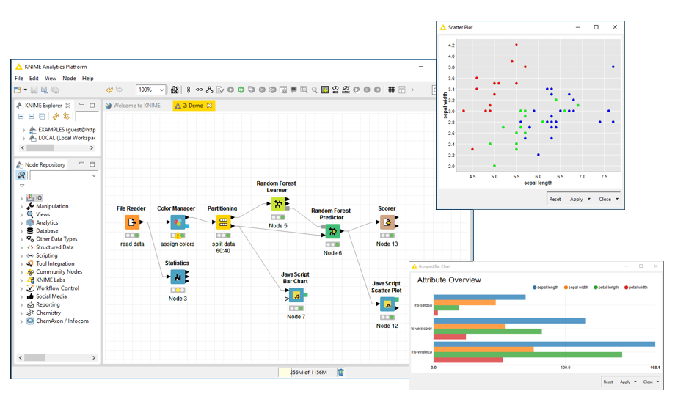This screenshot has height=416, width=675.
Task: Expand the LOCAL workspace entry
Action: coord(23,138)
